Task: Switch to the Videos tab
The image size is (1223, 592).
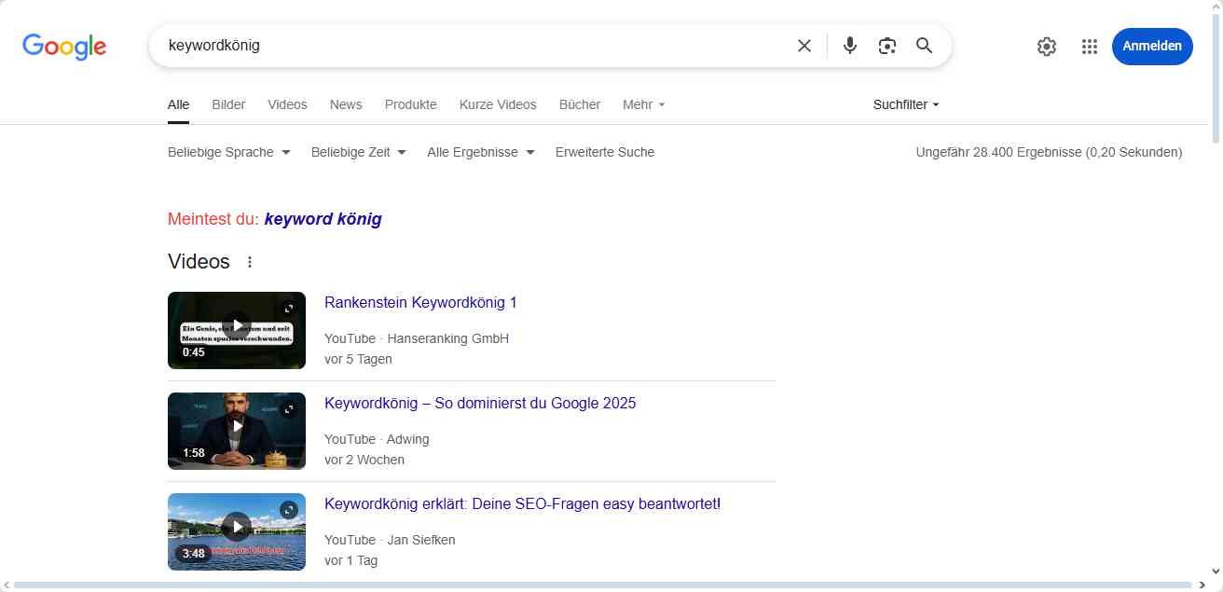Action: click(x=287, y=104)
